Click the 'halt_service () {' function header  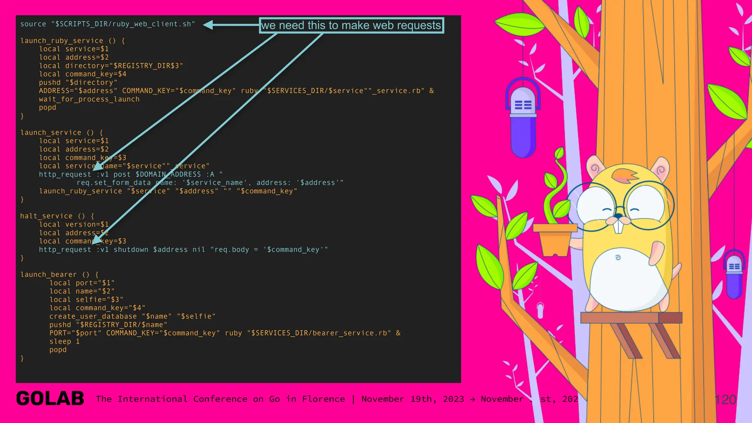click(57, 216)
